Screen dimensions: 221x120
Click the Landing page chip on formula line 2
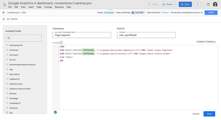pos(88,50)
